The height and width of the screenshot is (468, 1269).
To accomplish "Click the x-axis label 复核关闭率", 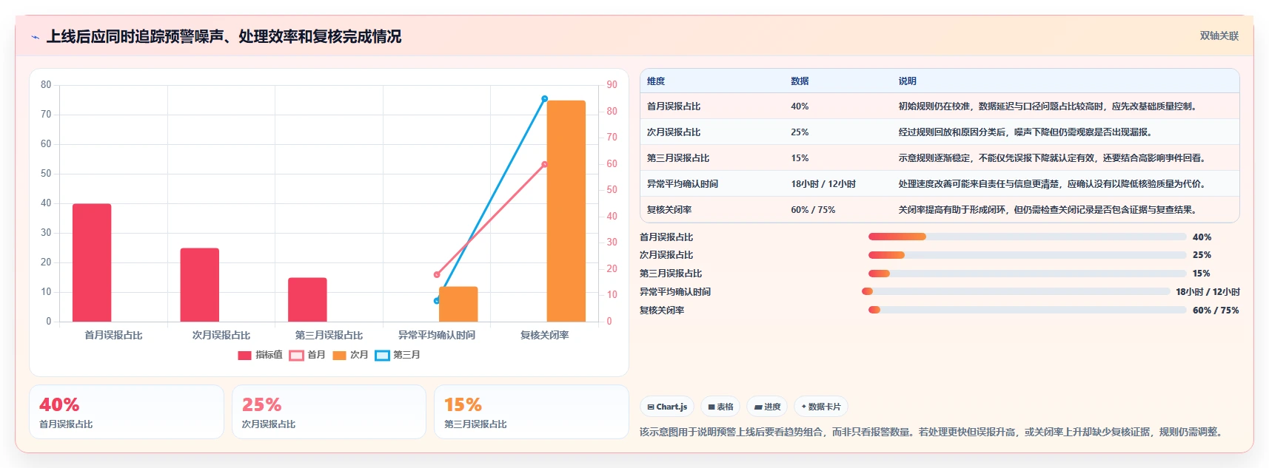I will 545,336.
